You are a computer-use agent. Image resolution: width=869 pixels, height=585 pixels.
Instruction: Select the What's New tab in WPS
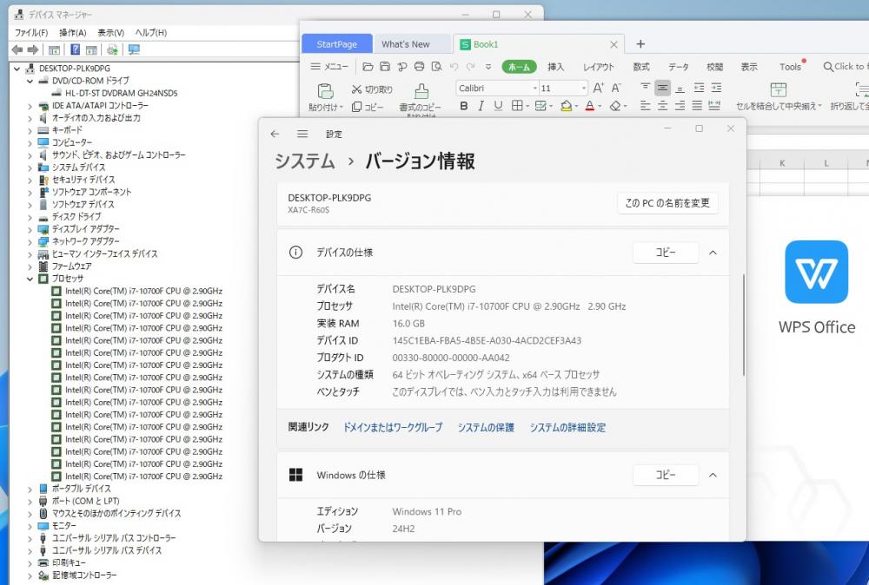point(405,44)
